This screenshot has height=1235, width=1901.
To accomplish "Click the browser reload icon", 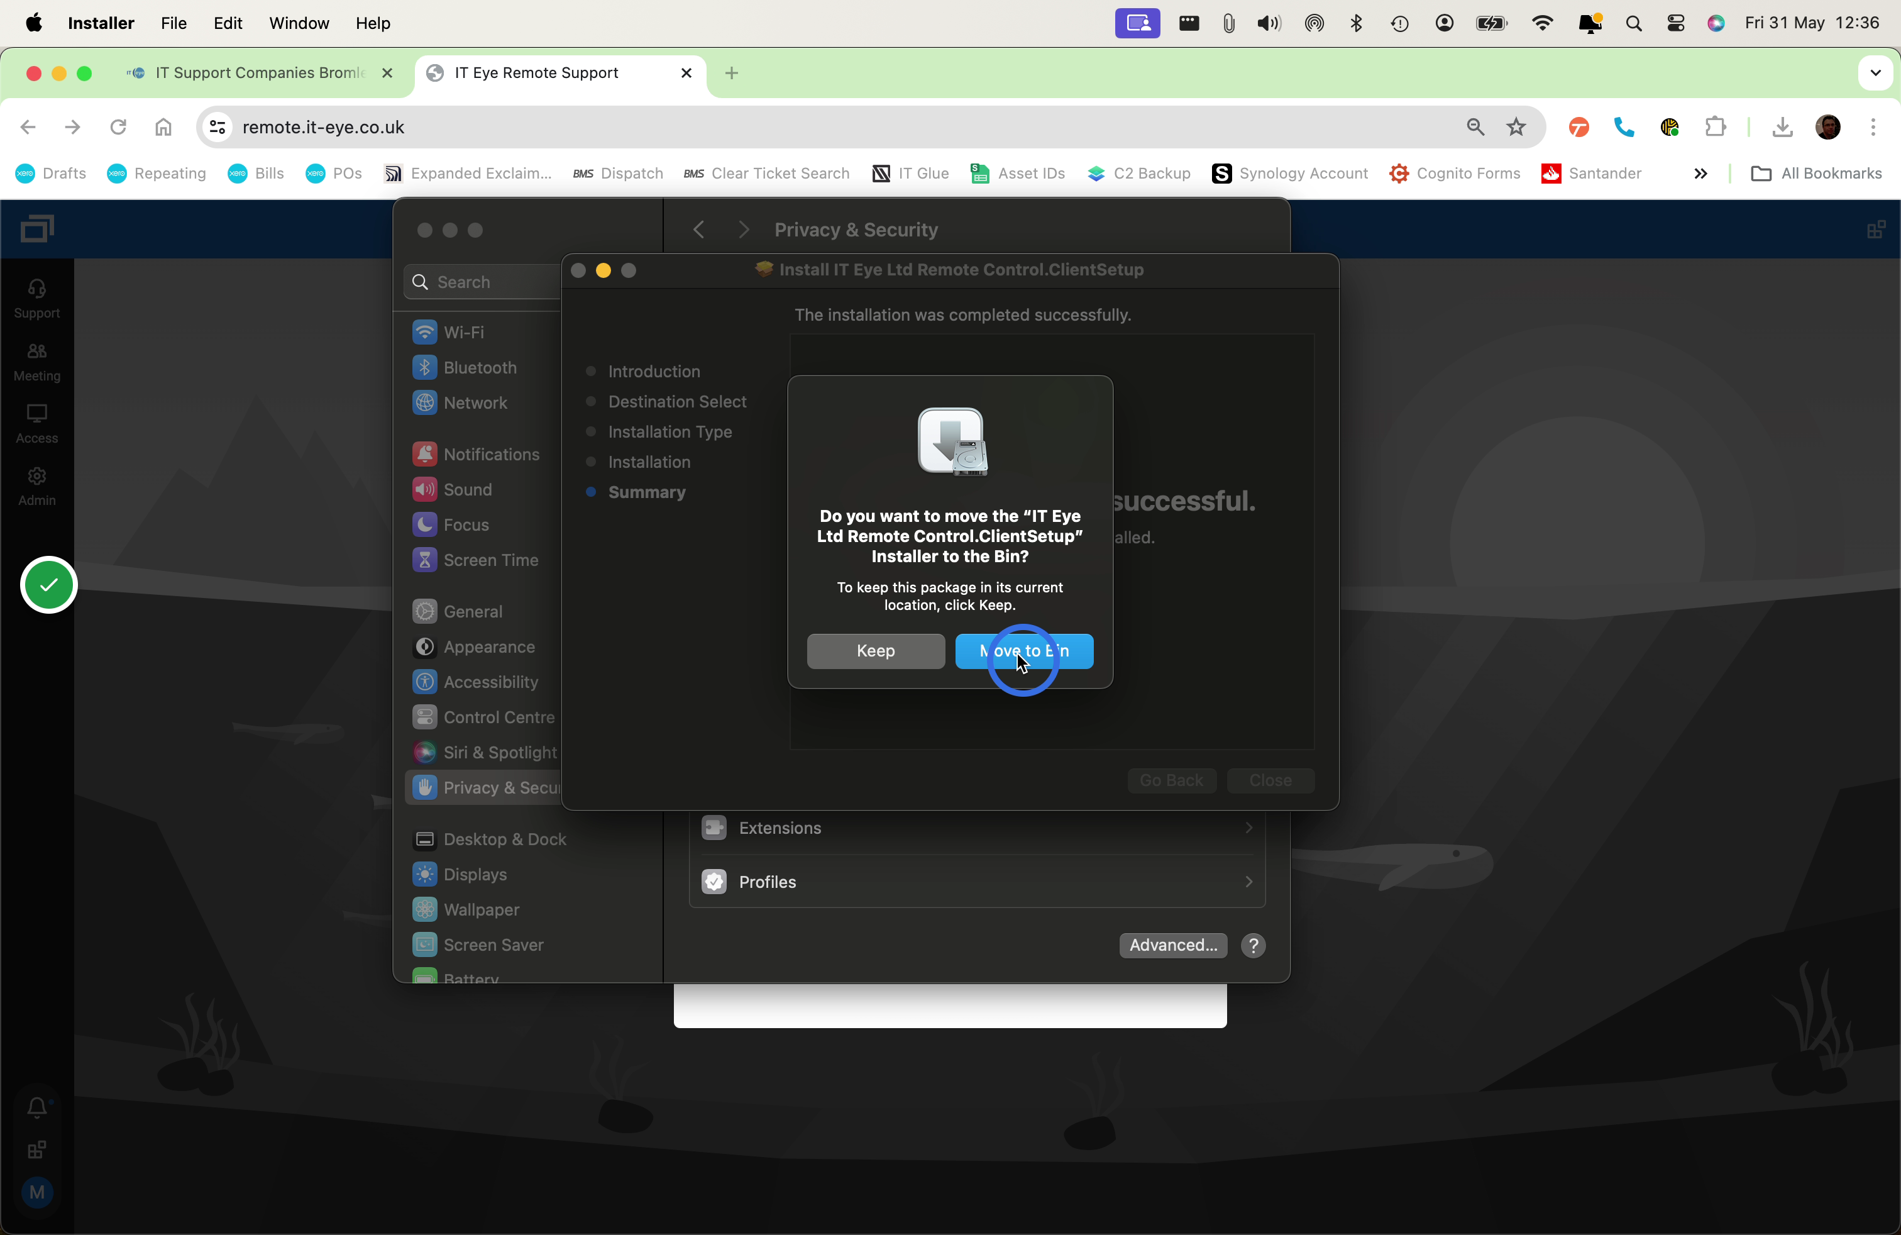I will tap(118, 127).
